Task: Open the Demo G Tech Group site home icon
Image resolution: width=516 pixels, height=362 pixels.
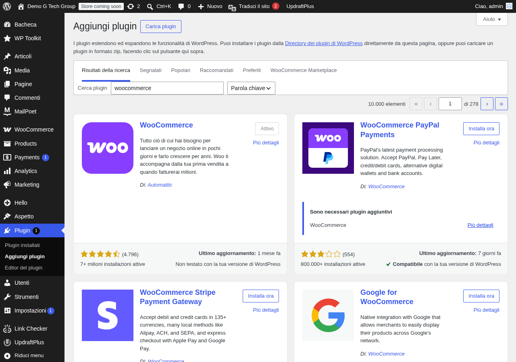Action: pos(21,6)
